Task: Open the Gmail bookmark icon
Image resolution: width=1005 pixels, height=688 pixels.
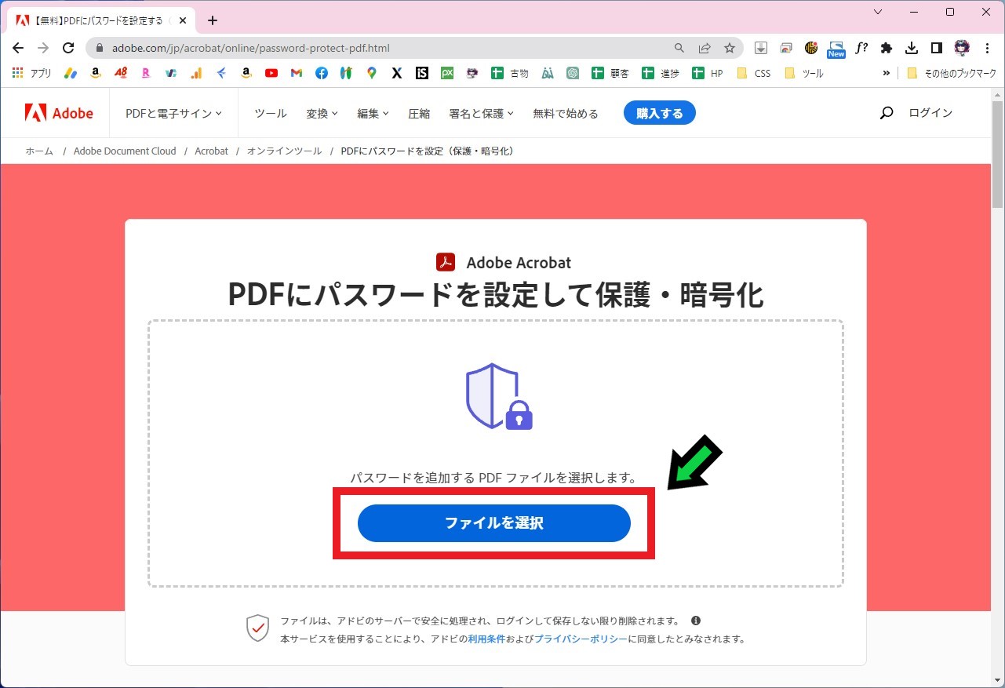Action: [296, 73]
